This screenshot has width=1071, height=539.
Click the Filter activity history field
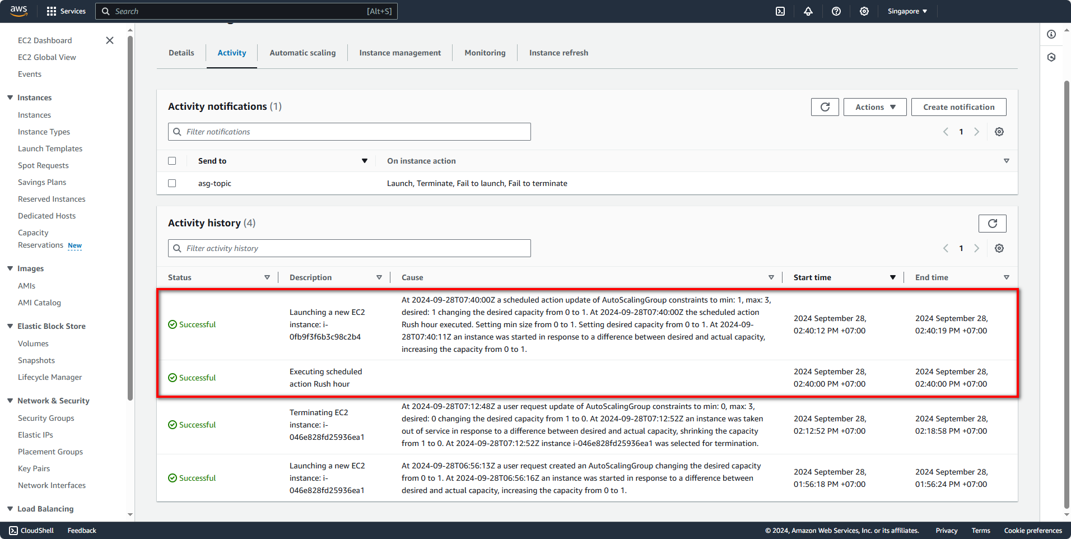pyautogui.click(x=350, y=248)
